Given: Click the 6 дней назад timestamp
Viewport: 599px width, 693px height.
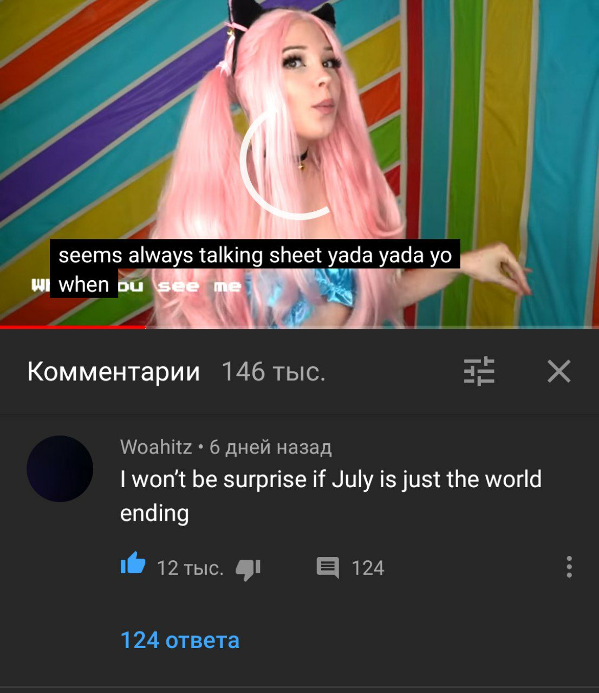Looking at the screenshot, I should [x=270, y=447].
